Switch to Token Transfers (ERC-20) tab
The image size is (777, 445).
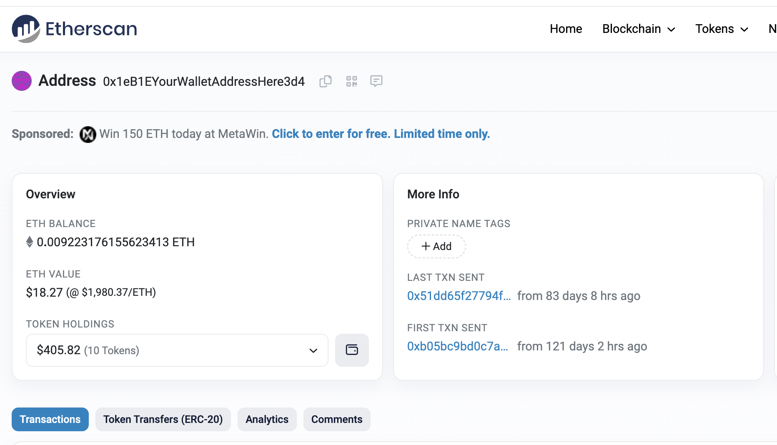pyautogui.click(x=163, y=419)
